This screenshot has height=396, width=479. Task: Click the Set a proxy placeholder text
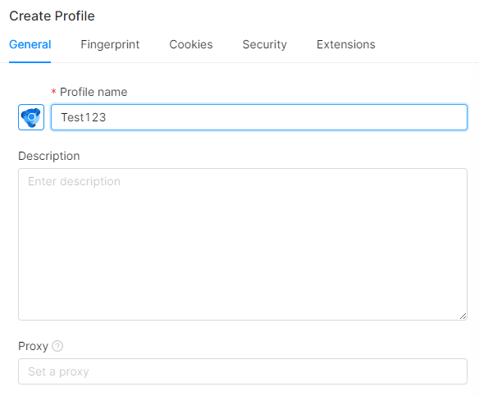[58, 371]
